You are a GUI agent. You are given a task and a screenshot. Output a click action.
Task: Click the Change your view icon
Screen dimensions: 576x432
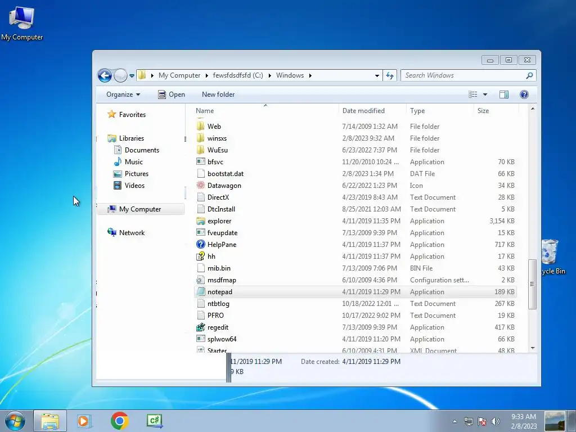click(472, 94)
